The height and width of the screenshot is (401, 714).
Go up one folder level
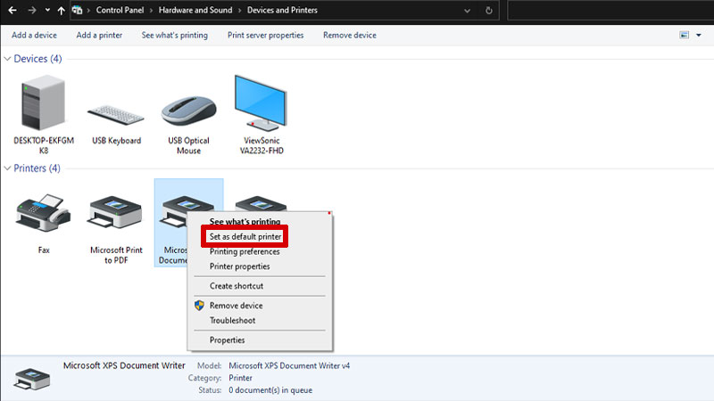point(61,10)
